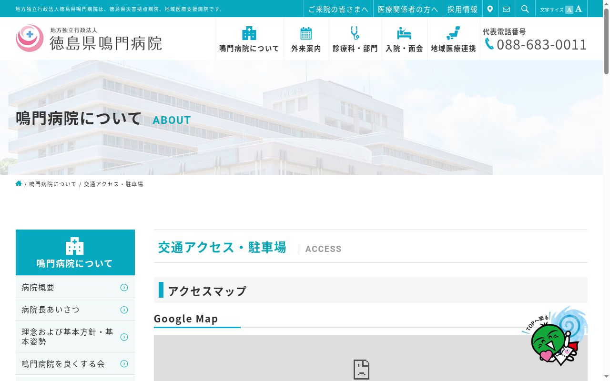The image size is (610, 381).
Task: Open 外来案内 main menu
Action: click(306, 39)
